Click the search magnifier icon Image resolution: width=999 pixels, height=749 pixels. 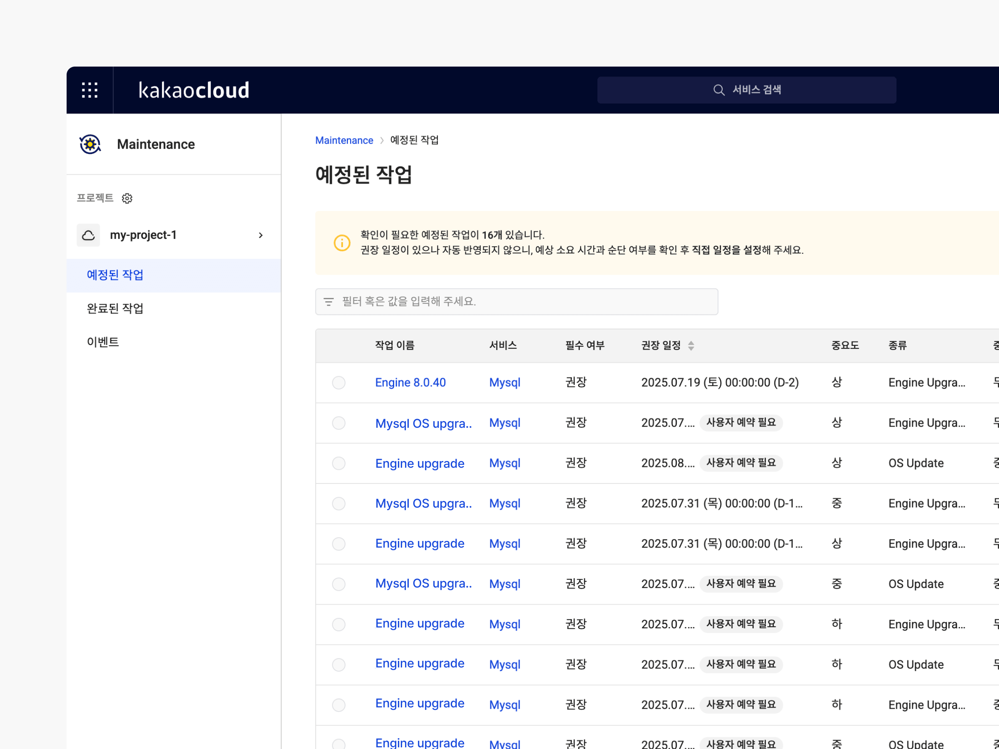718,90
